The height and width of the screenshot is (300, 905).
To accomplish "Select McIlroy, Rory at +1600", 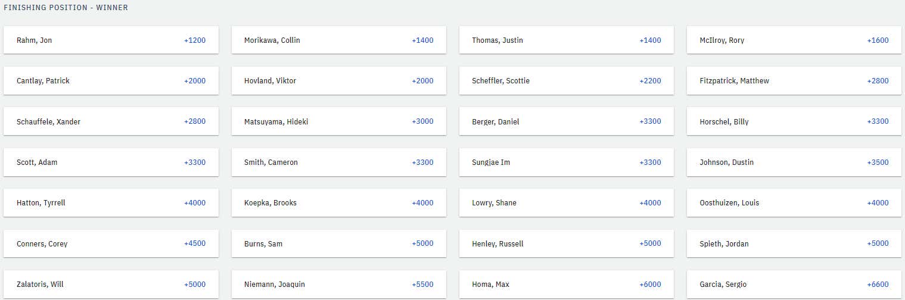I will click(x=794, y=40).
